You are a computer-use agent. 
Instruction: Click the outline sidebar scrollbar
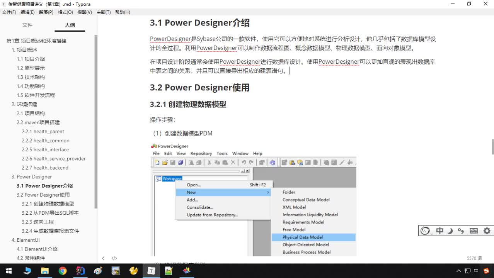(x=96, y=122)
